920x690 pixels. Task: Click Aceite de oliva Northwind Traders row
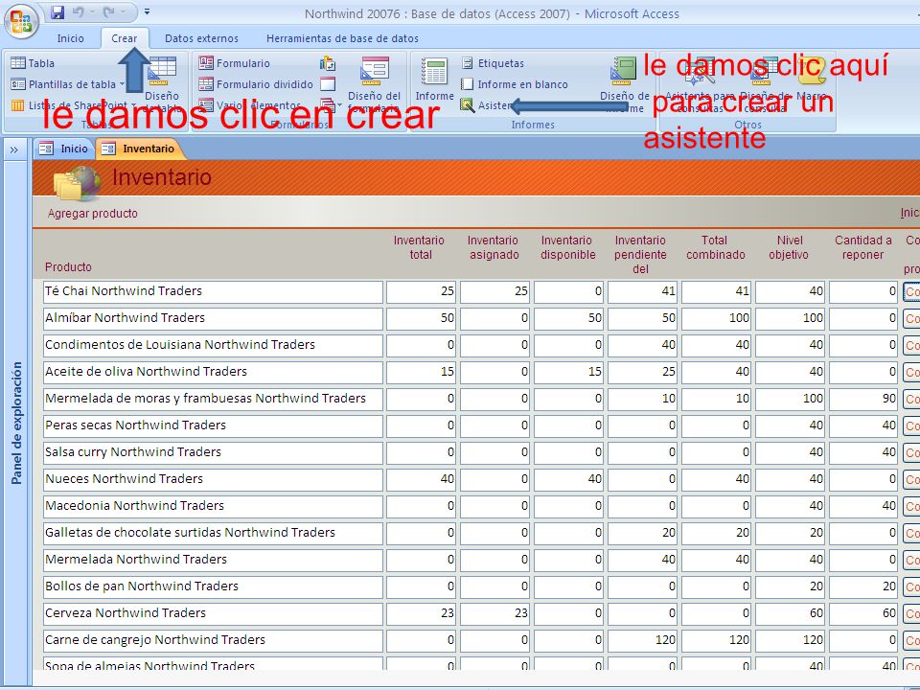point(213,372)
